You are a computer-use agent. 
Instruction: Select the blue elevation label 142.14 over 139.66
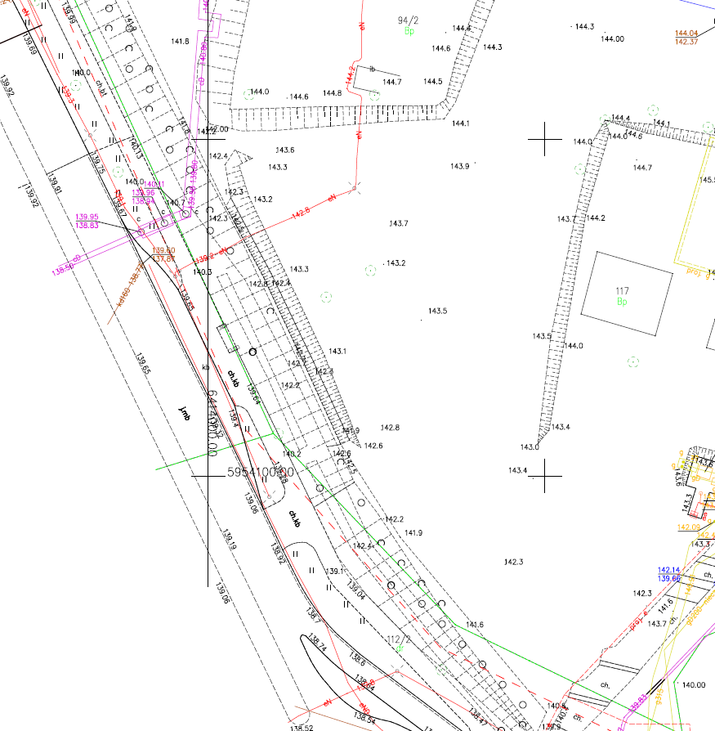[669, 574]
